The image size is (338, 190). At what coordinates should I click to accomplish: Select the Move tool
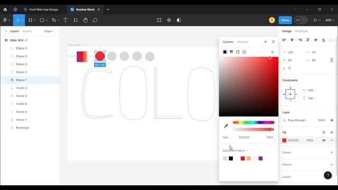click(18, 20)
